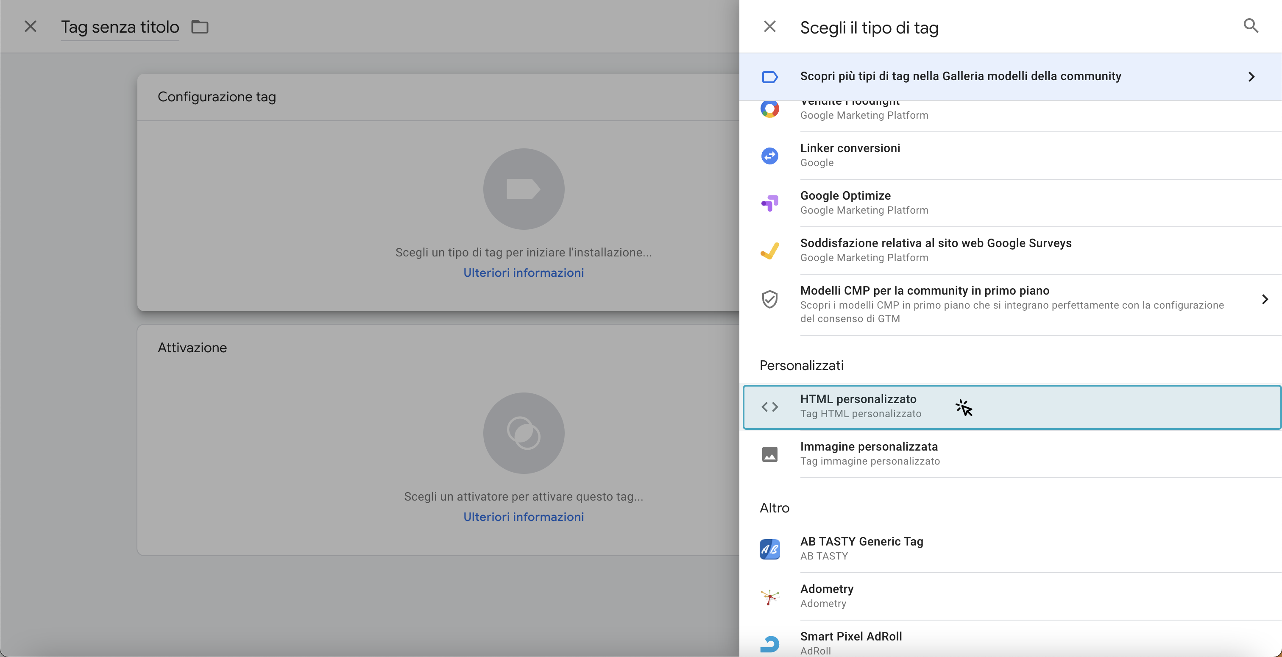1282x657 pixels.
Task: Click the Altro section heading
Action: click(775, 508)
